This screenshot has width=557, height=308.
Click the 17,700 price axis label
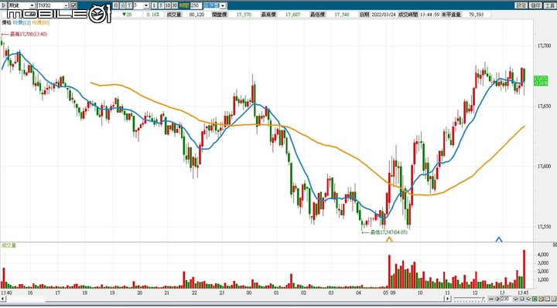pos(545,46)
